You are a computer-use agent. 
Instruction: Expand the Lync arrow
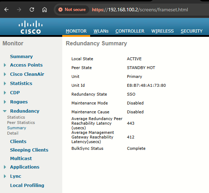click(5, 176)
